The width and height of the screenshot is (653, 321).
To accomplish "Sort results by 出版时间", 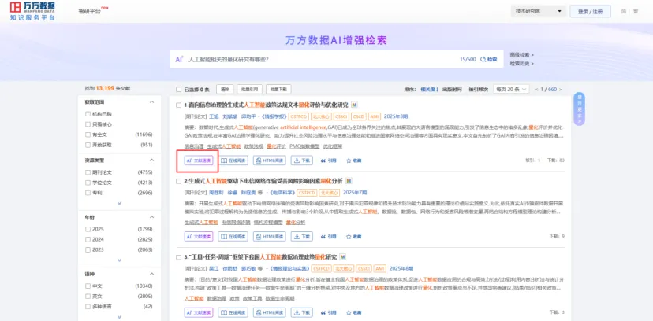I will [x=452, y=89].
